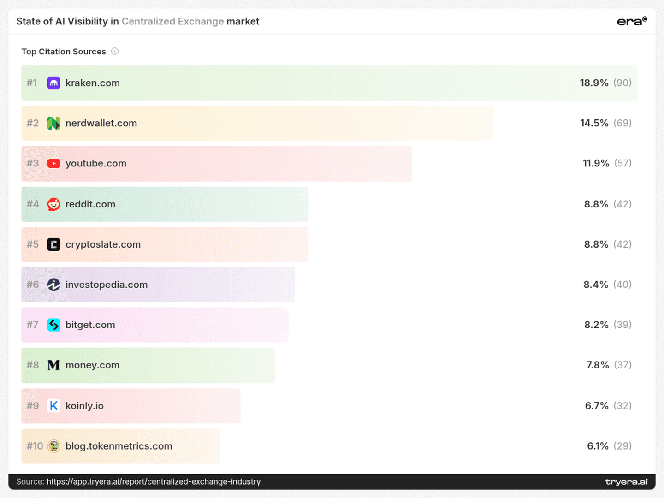Click the #1 rank label

click(32, 83)
